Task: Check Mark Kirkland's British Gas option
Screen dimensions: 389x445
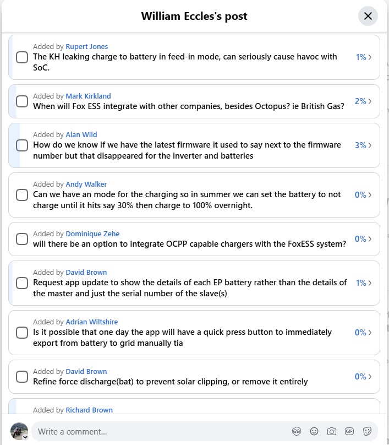Action: tap(22, 101)
